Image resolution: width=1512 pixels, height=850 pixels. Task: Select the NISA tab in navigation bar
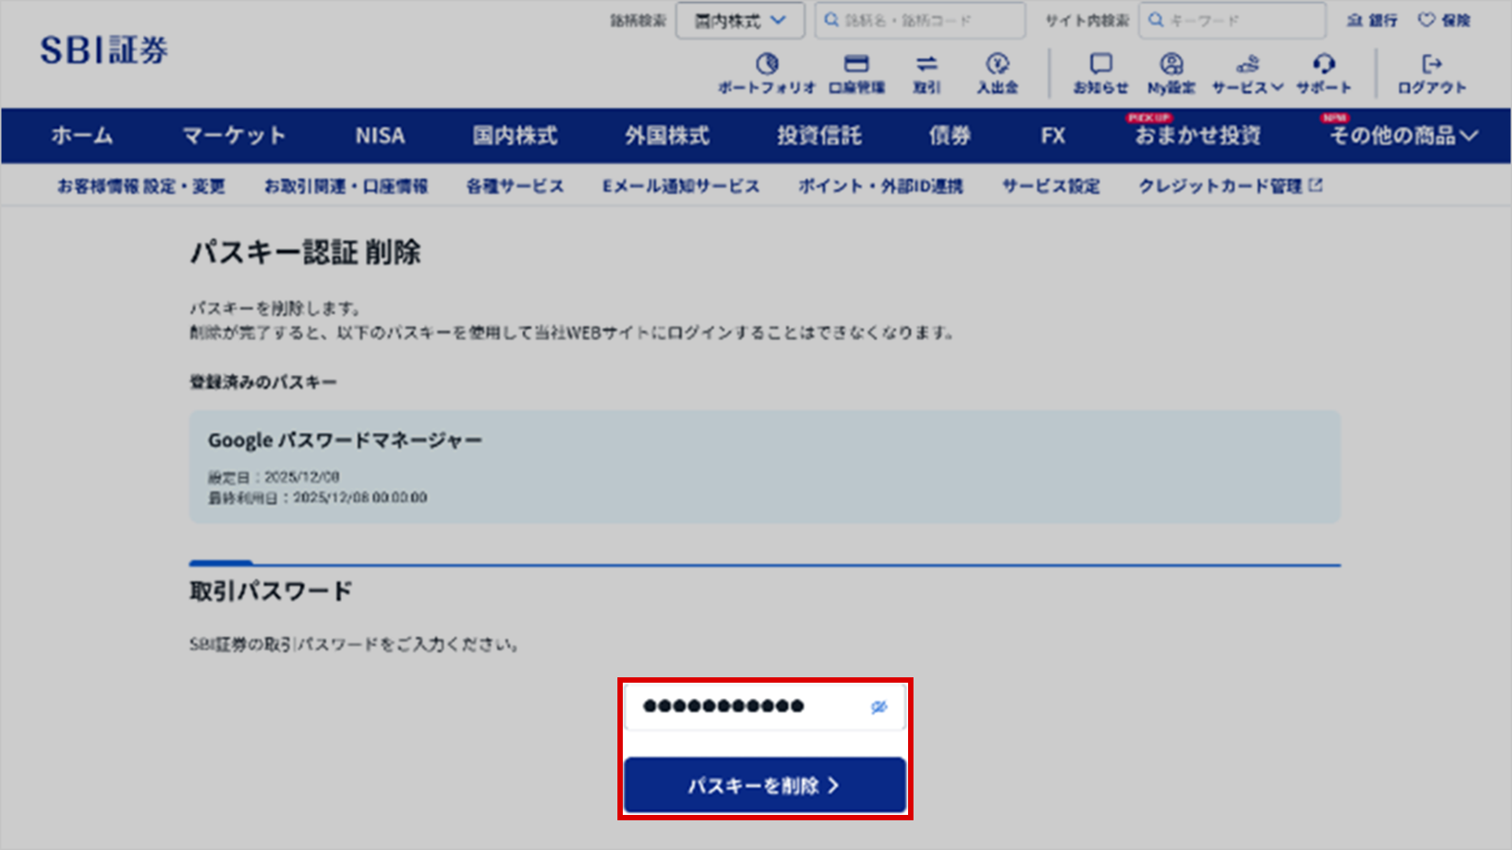coord(380,136)
